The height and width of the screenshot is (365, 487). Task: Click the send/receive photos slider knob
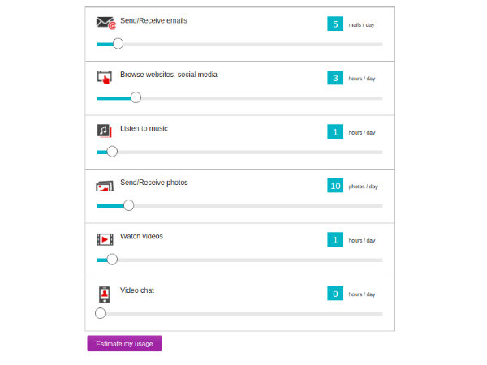128,205
